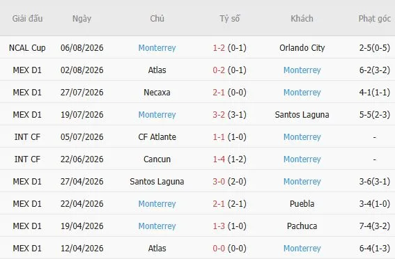Click the Ngày column header
395x259 pixels.
82,18
